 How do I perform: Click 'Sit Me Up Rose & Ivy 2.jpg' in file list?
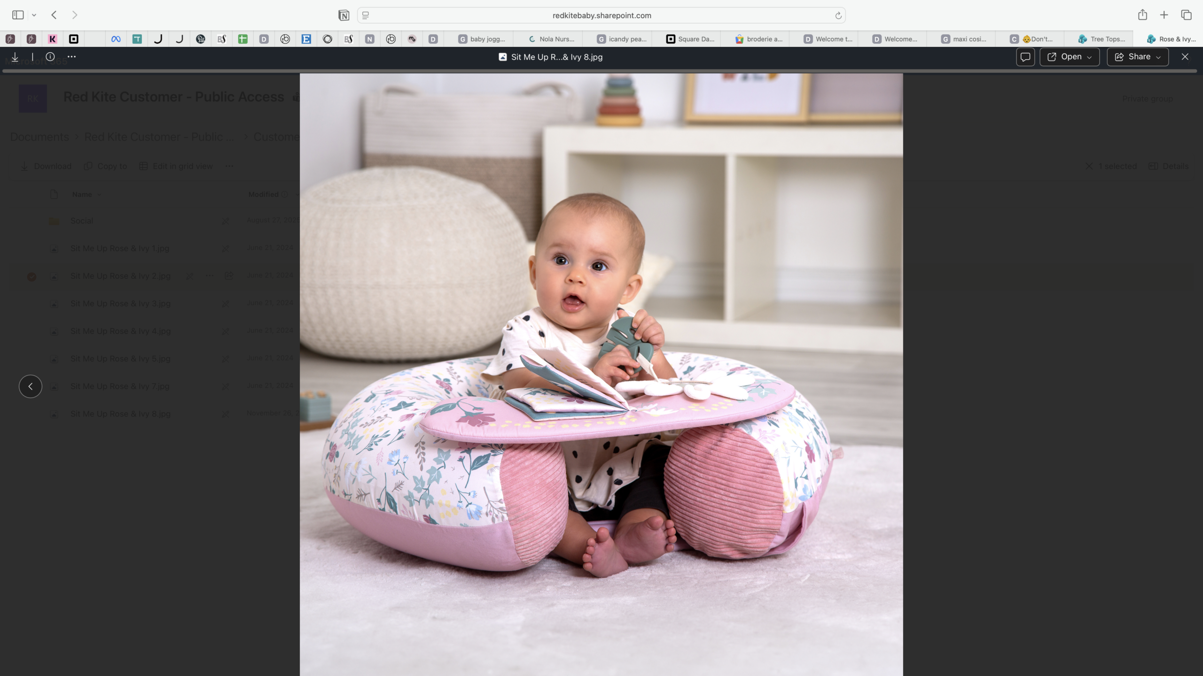120,276
